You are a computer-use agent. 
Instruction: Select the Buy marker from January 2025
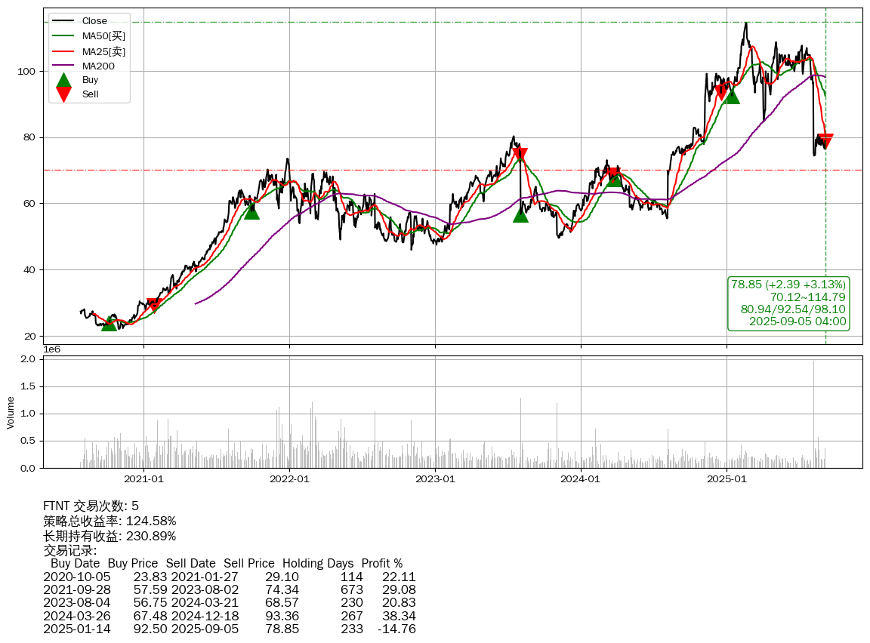pos(731,96)
